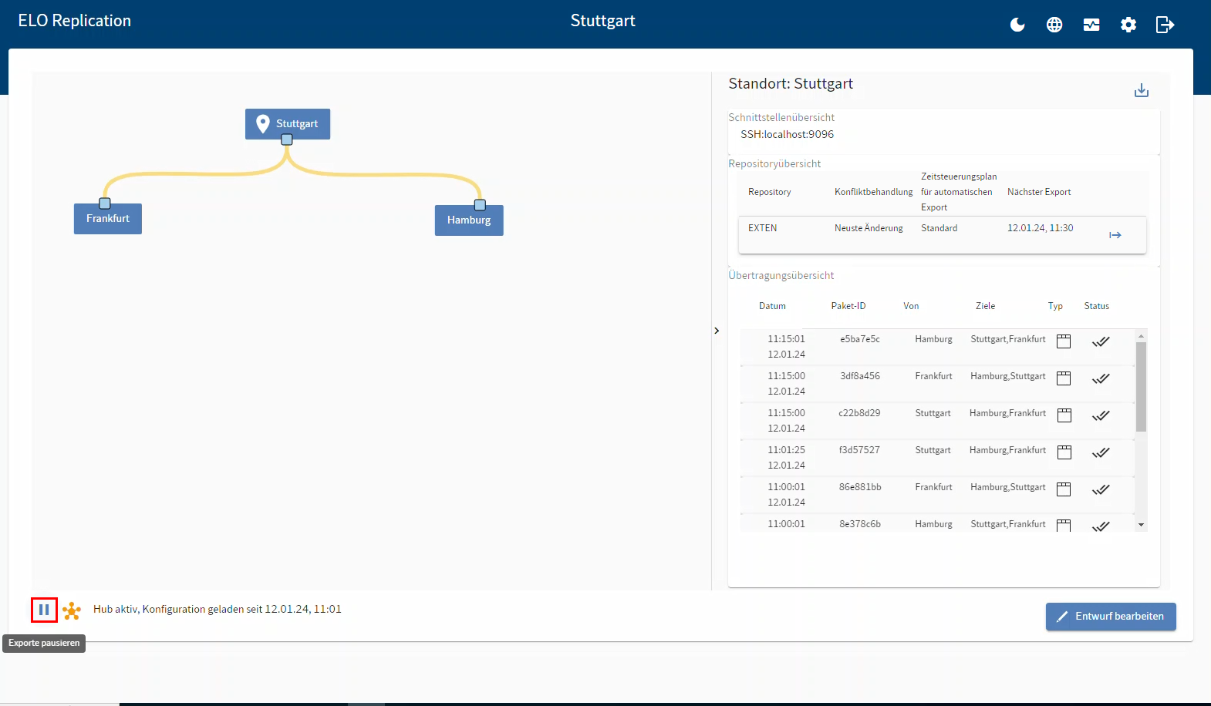The image size is (1211, 706).
Task: Click Neuste Änderung conflict handling cell
Action: [x=869, y=228]
